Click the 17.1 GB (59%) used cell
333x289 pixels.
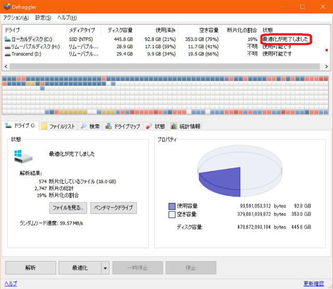click(160, 47)
